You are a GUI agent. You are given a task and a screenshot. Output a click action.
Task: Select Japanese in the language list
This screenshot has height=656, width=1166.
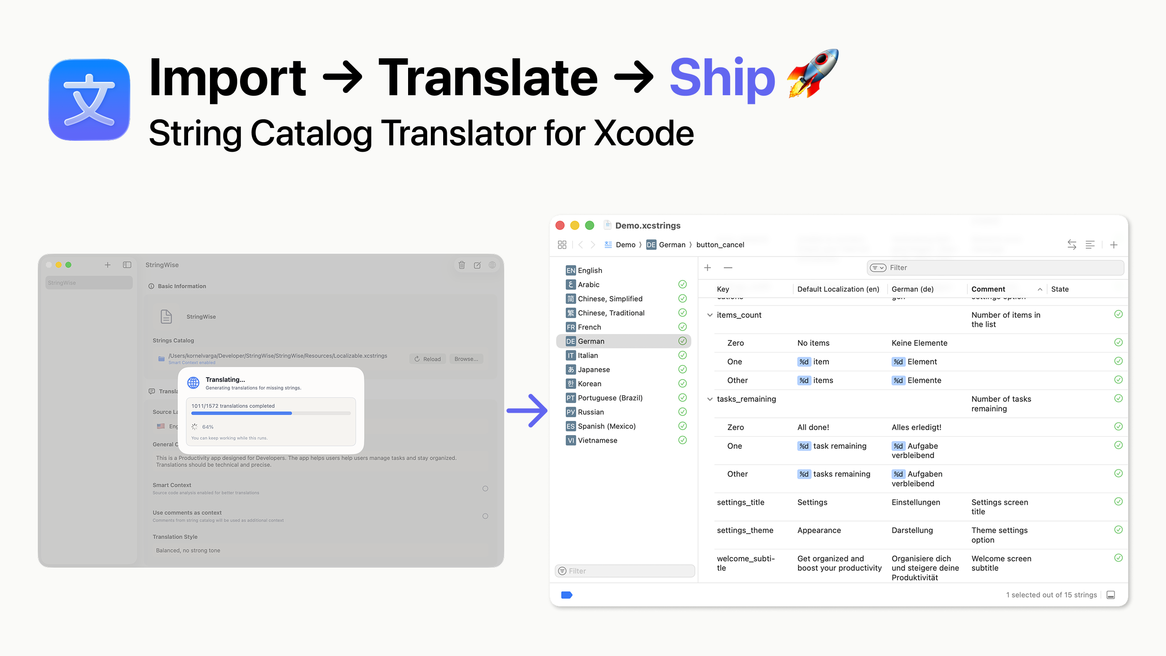click(x=624, y=369)
